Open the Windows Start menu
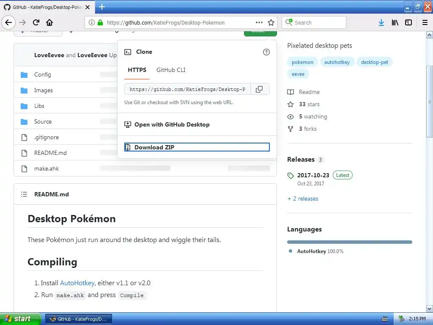 coord(20,319)
